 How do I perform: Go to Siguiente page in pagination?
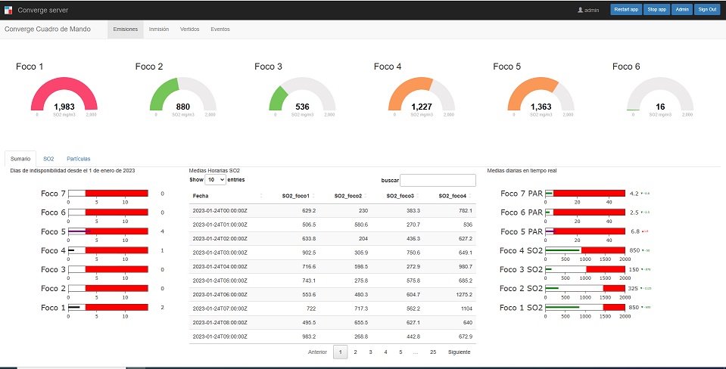pos(459,352)
